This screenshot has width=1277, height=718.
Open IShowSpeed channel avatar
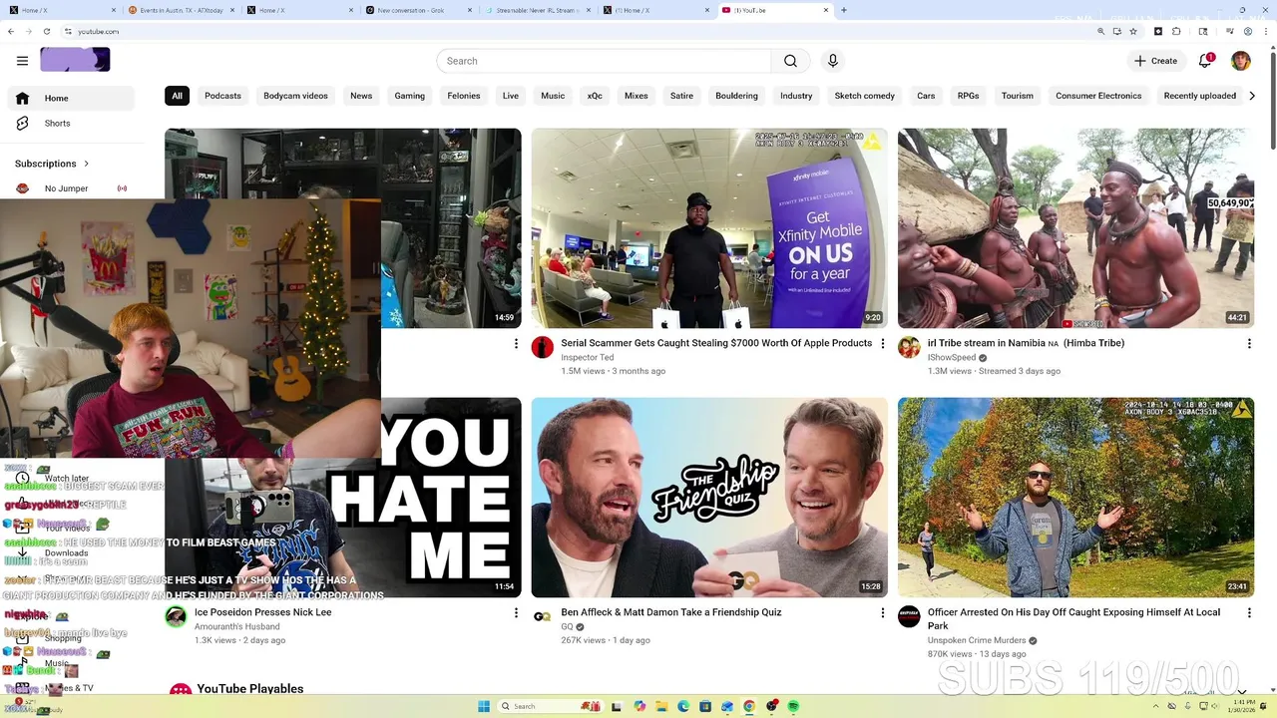[909, 347]
